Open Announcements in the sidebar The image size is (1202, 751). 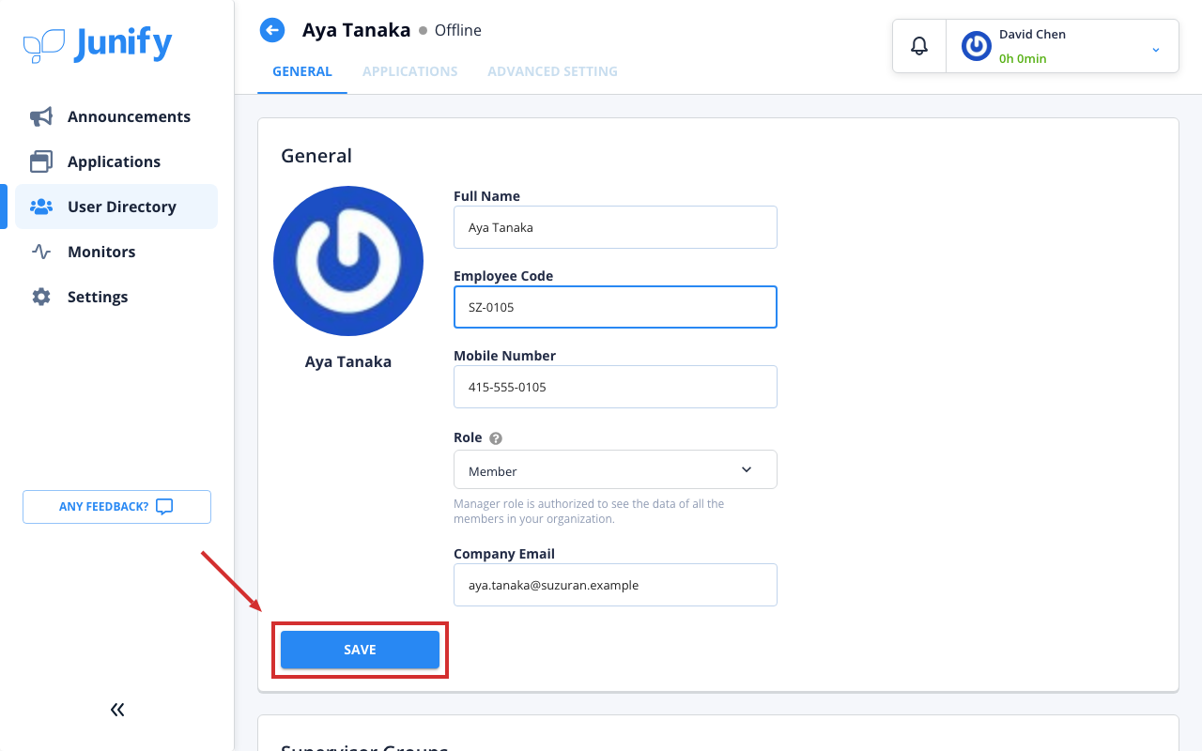click(116, 116)
